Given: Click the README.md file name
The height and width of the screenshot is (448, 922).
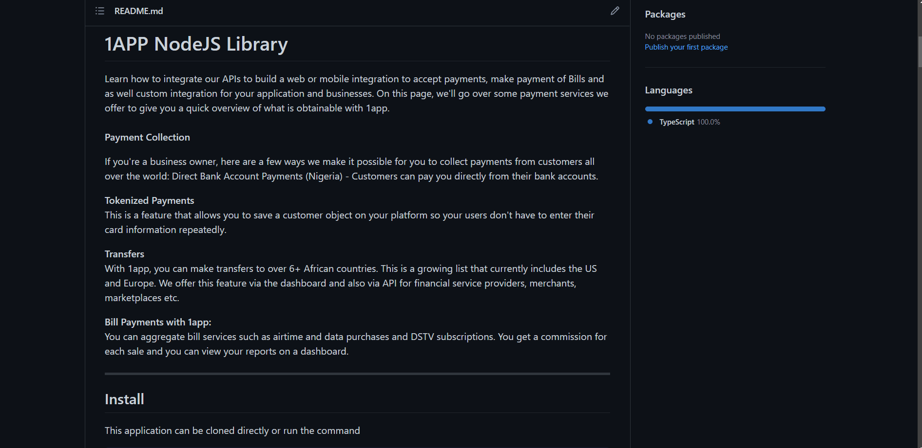Looking at the screenshot, I should [139, 11].
